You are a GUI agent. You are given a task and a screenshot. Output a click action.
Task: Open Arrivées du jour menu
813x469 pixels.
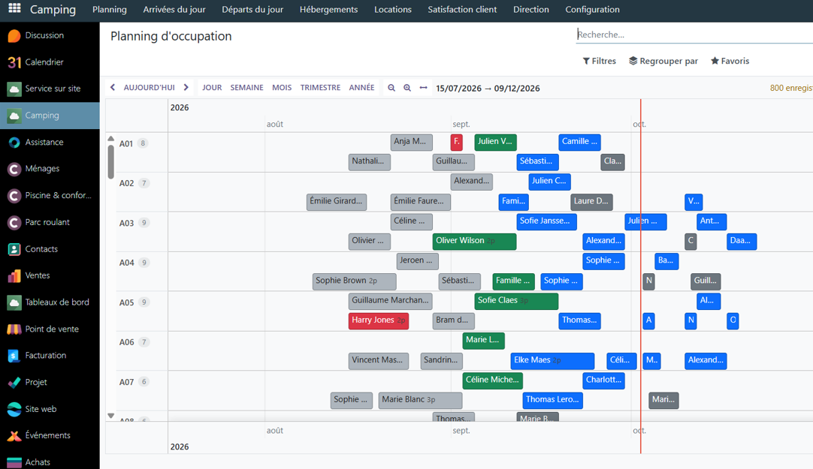point(174,9)
